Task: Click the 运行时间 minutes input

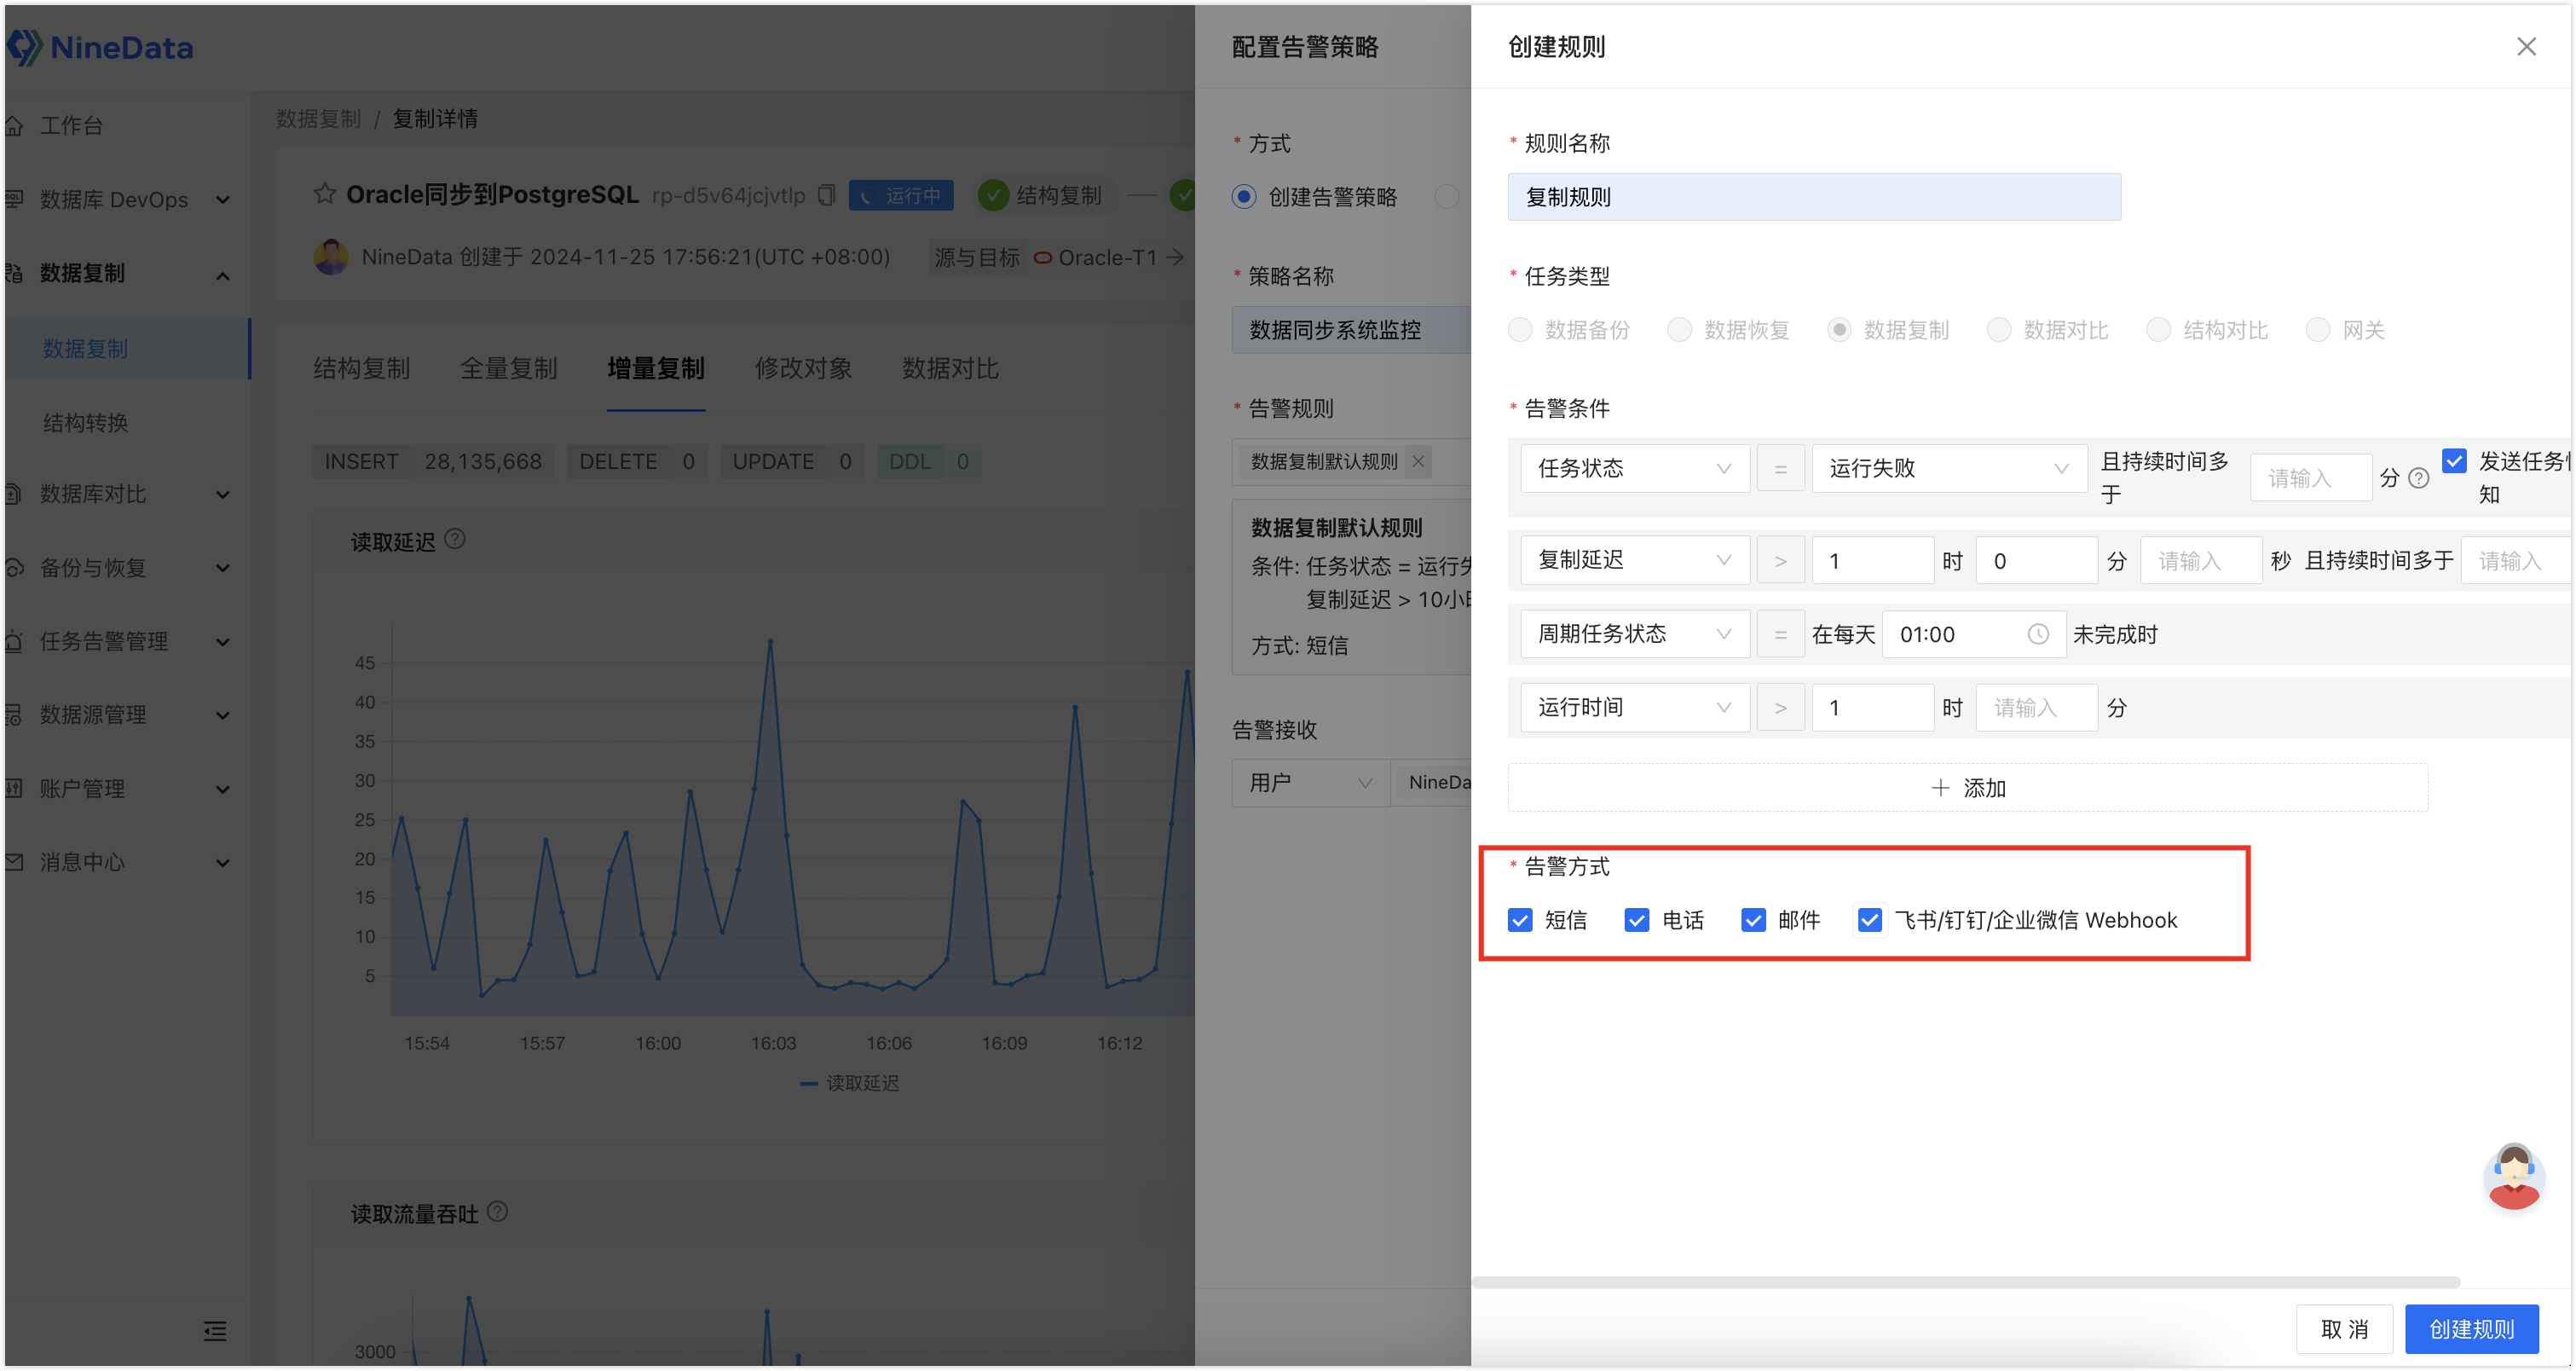Action: click(x=2036, y=707)
